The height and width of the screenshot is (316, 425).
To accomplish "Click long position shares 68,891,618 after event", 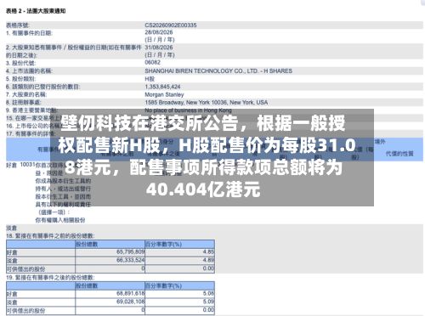I will (131, 293).
